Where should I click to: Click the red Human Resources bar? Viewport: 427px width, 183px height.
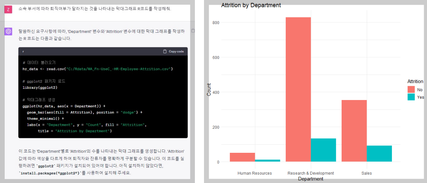pyautogui.click(x=242, y=157)
